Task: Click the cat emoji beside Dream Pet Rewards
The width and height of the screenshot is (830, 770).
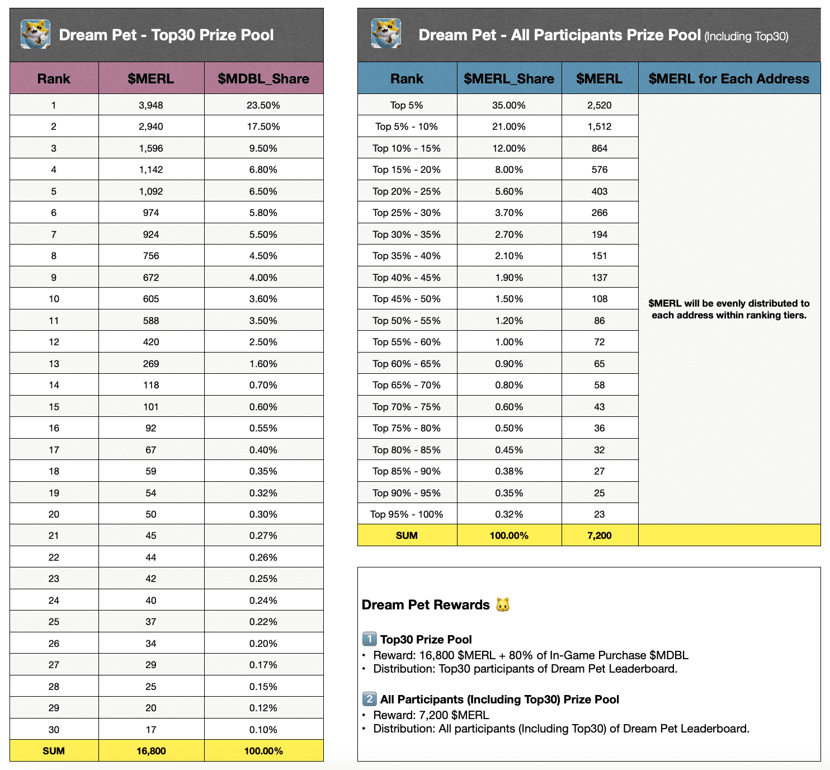Action: point(503,605)
